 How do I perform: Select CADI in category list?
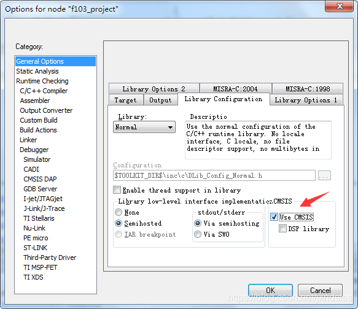click(x=31, y=169)
